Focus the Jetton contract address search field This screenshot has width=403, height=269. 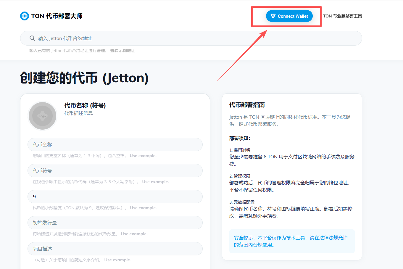[195, 38]
